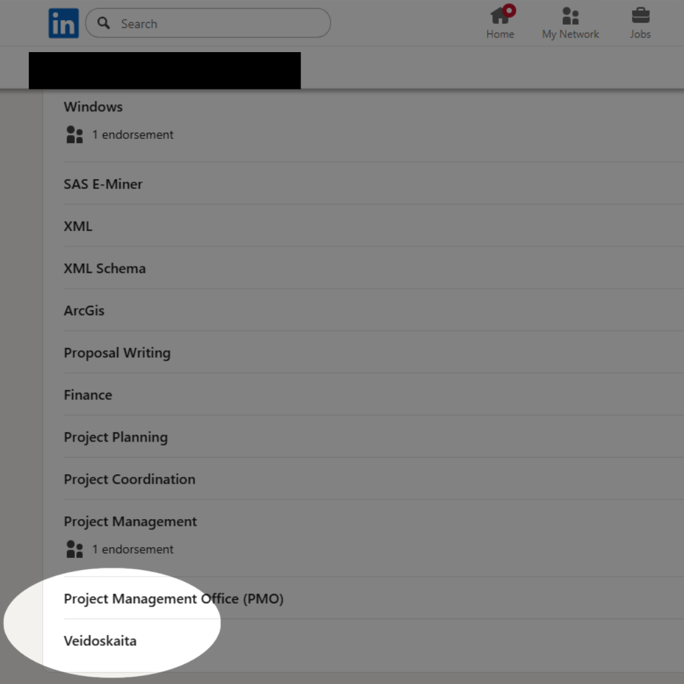View Project Management's 1 endorsement

132,550
